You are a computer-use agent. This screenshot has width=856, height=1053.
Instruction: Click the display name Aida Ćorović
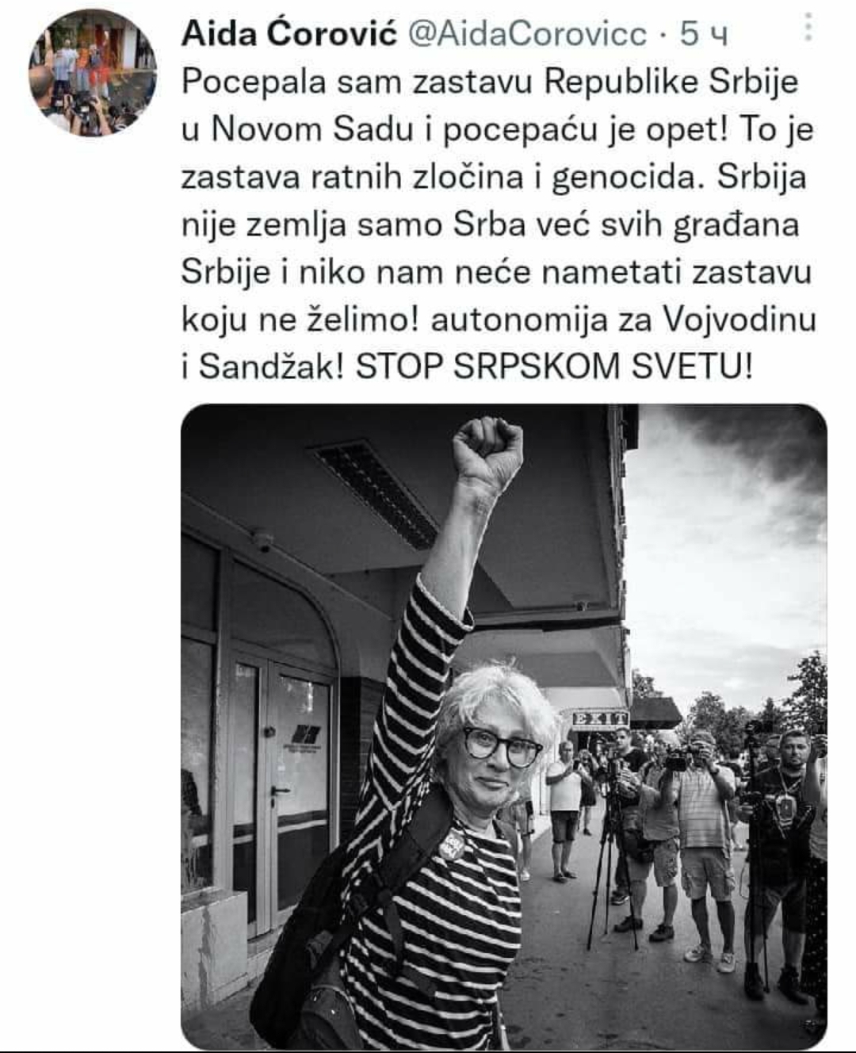click(x=289, y=34)
